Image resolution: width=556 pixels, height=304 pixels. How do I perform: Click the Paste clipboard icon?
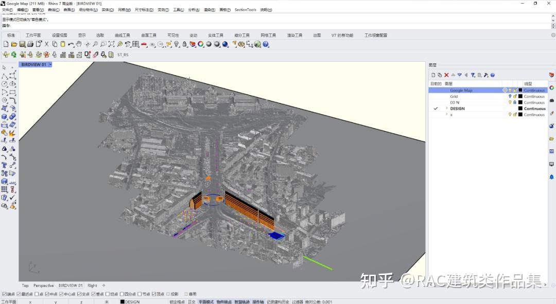[x=63, y=44]
